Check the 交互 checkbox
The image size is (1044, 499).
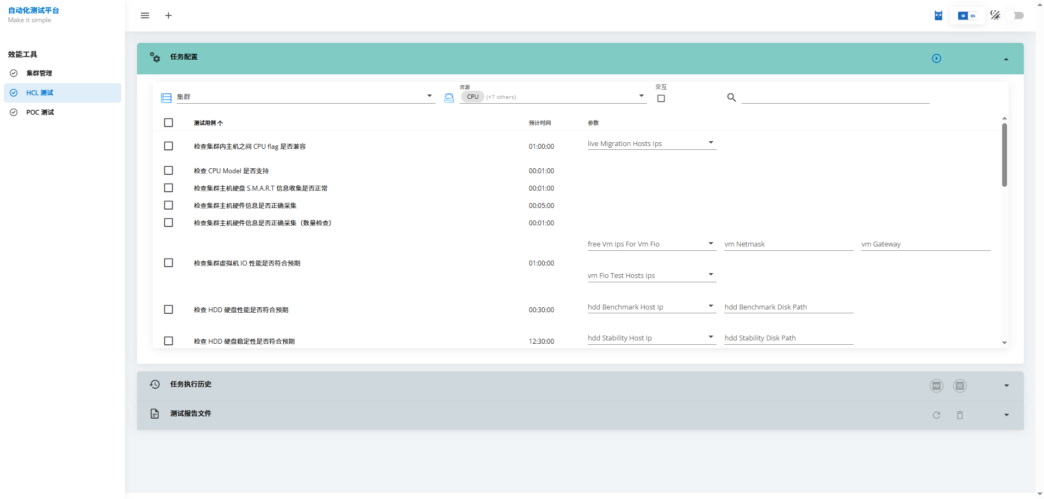(x=661, y=99)
